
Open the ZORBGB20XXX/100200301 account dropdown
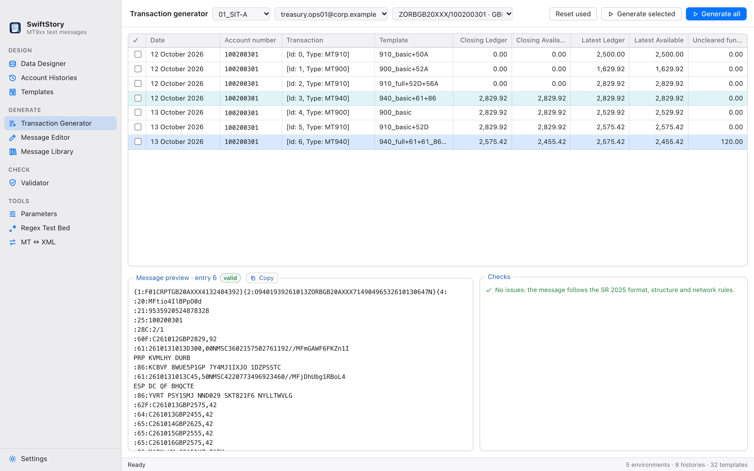[x=452, y=14]
